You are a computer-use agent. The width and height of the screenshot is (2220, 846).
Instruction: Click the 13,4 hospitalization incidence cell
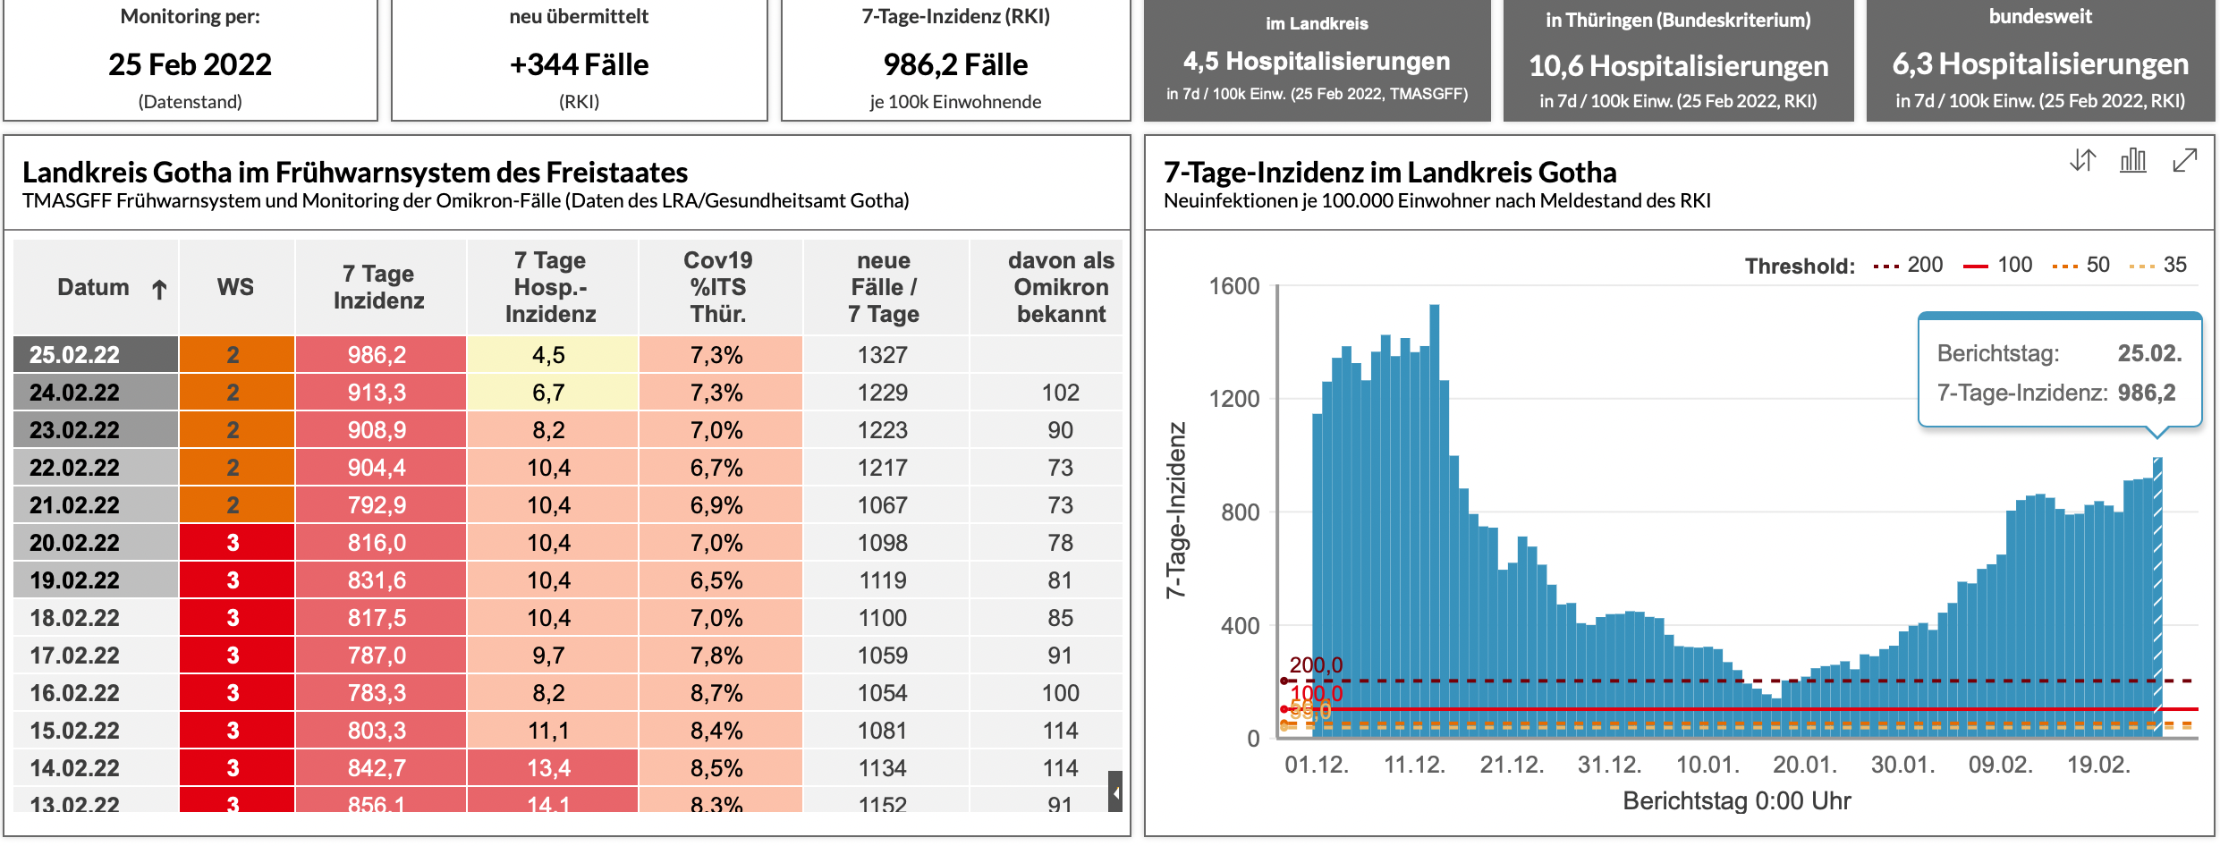point(553,767)
